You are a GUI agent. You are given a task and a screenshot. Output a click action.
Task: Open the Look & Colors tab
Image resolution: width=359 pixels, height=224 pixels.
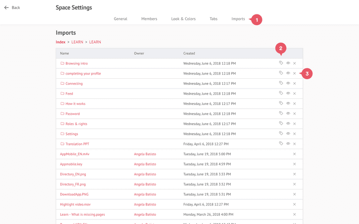(183, 19)
